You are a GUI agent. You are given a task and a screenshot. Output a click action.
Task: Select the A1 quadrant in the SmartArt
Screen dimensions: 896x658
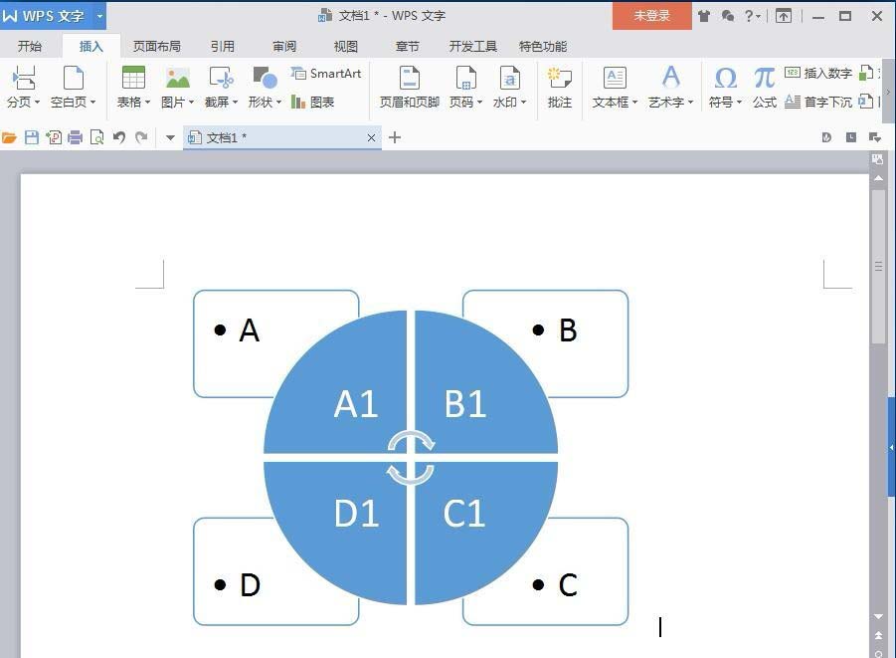point(355,403)
